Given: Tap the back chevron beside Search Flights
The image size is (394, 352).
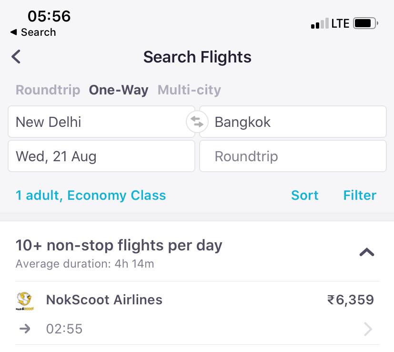Looking at the screenshot, I should pos(16,57).
